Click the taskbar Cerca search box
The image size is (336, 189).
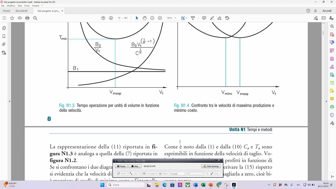point(126,185)
